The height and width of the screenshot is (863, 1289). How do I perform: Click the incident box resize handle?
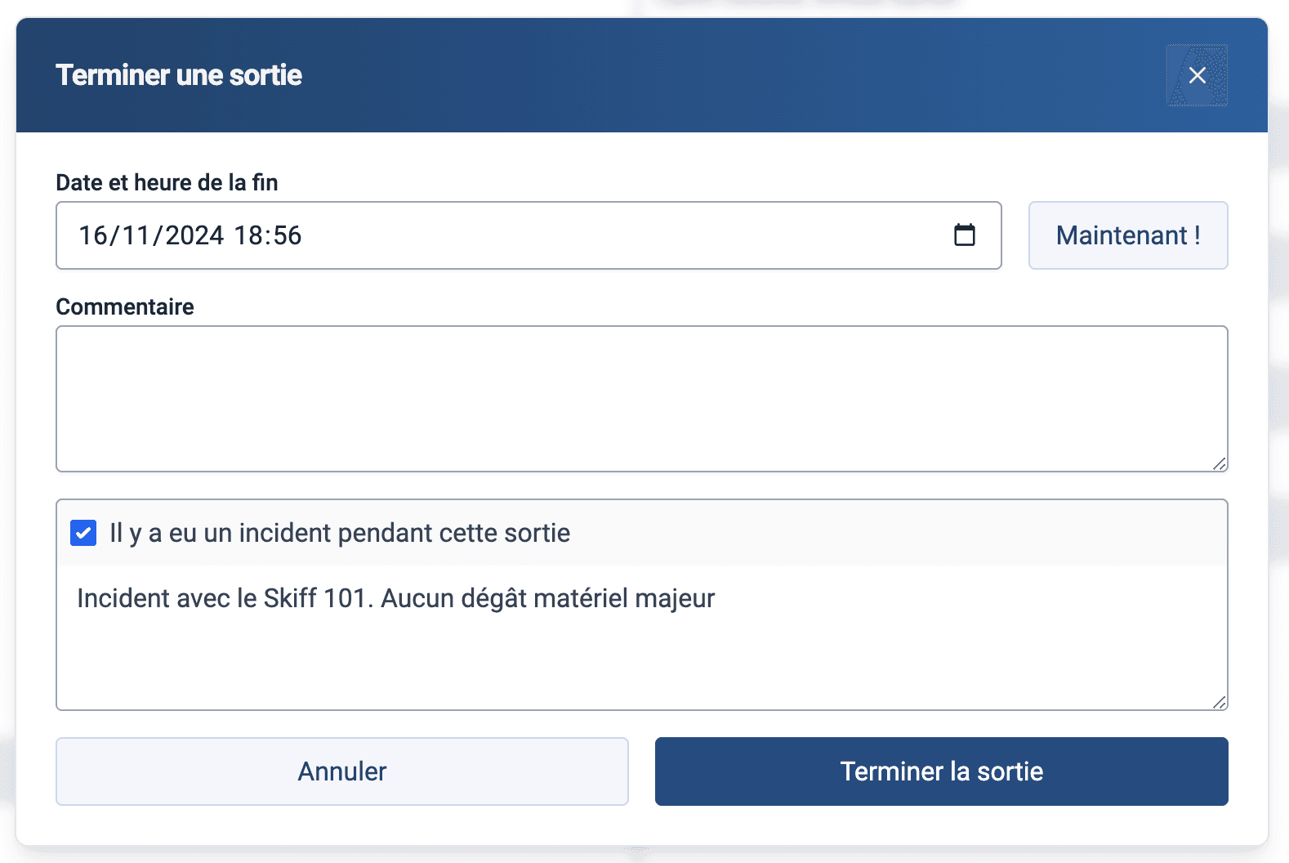[x=1219, y=702]
